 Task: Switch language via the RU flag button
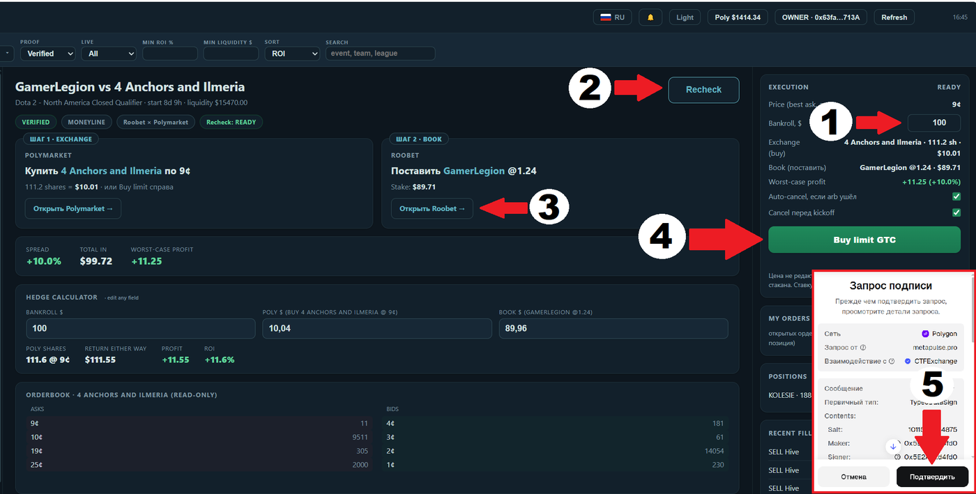click(613, 17)
